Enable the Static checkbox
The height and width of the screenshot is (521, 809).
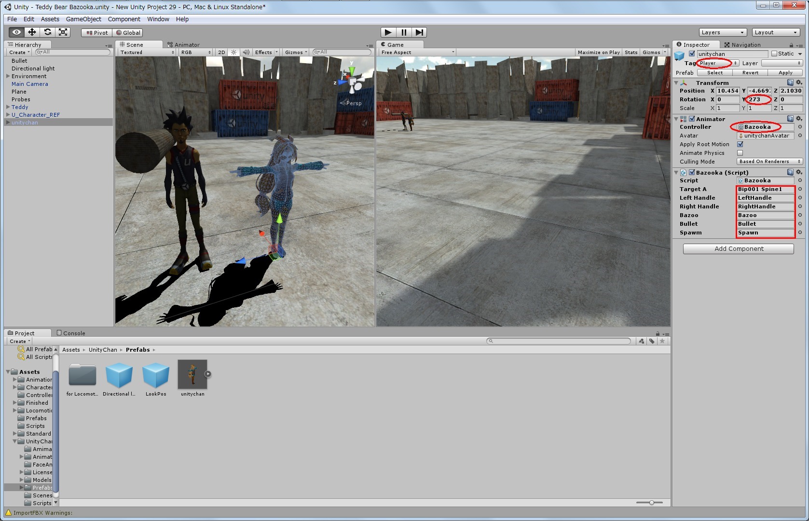[x=774, y=54]
